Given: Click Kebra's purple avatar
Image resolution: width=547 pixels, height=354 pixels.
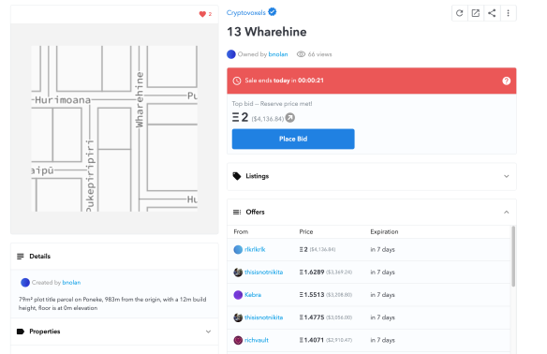Looking at the screenshot, I should point(238,295).
